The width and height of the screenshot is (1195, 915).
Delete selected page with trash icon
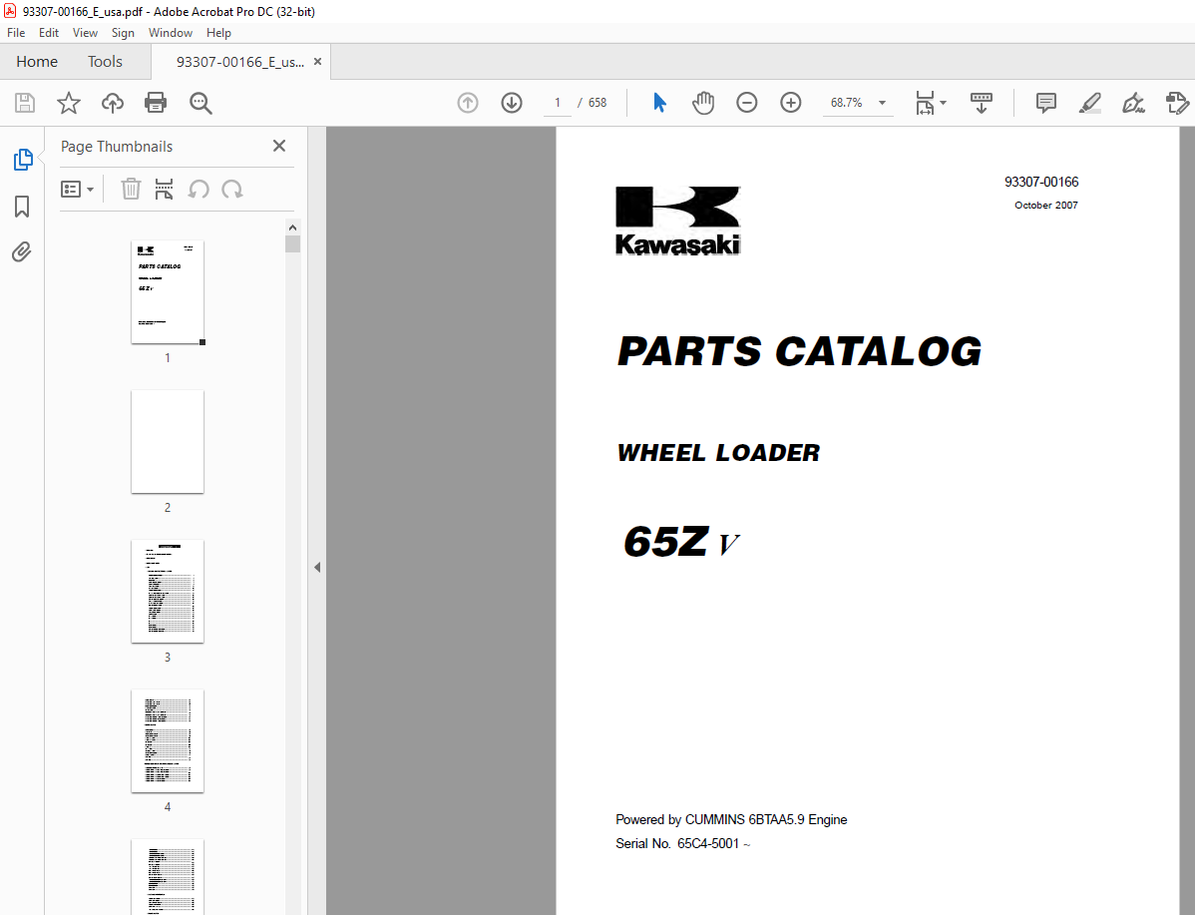click(131, 189)
